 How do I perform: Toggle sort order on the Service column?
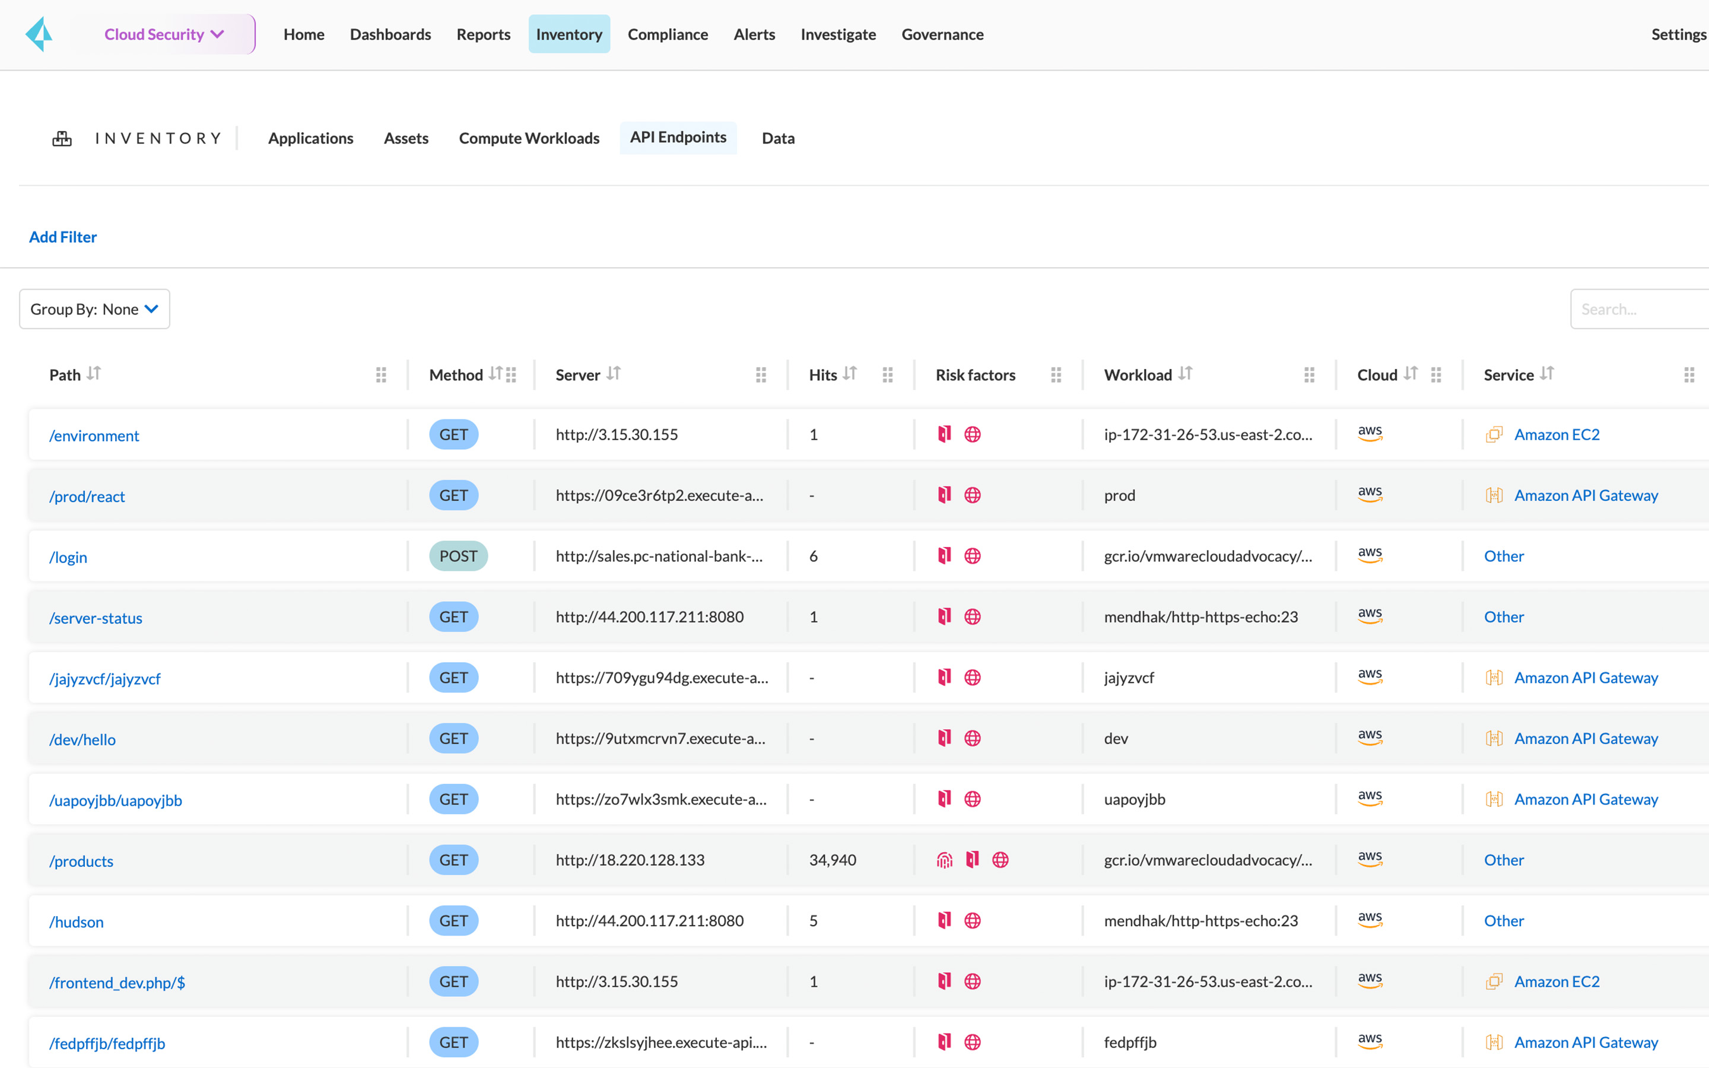(1547, 373)
